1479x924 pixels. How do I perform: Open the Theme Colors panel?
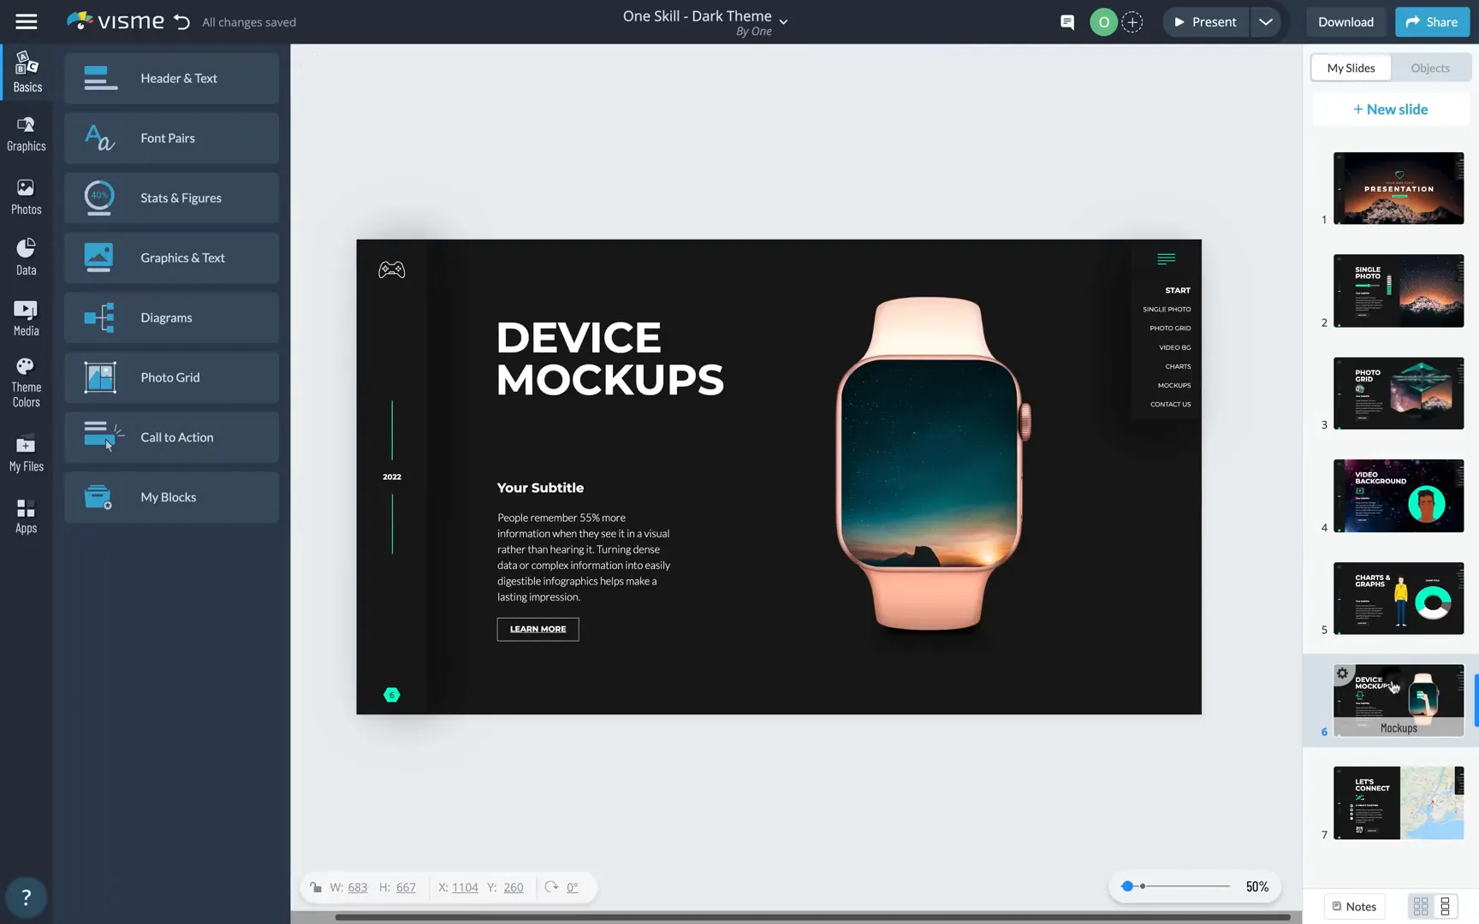[x=26, y=382]
